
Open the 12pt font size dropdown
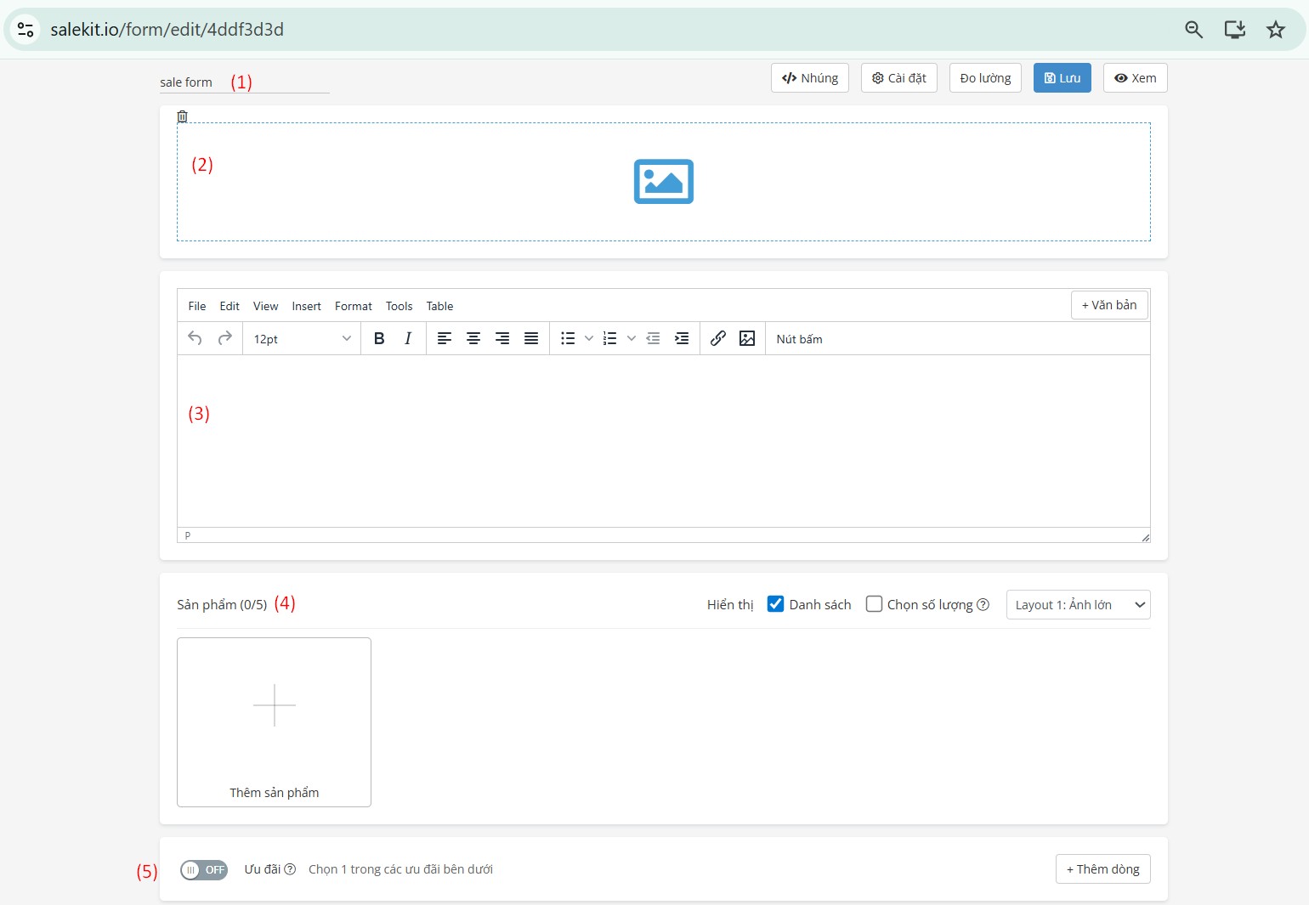[301, 338]
